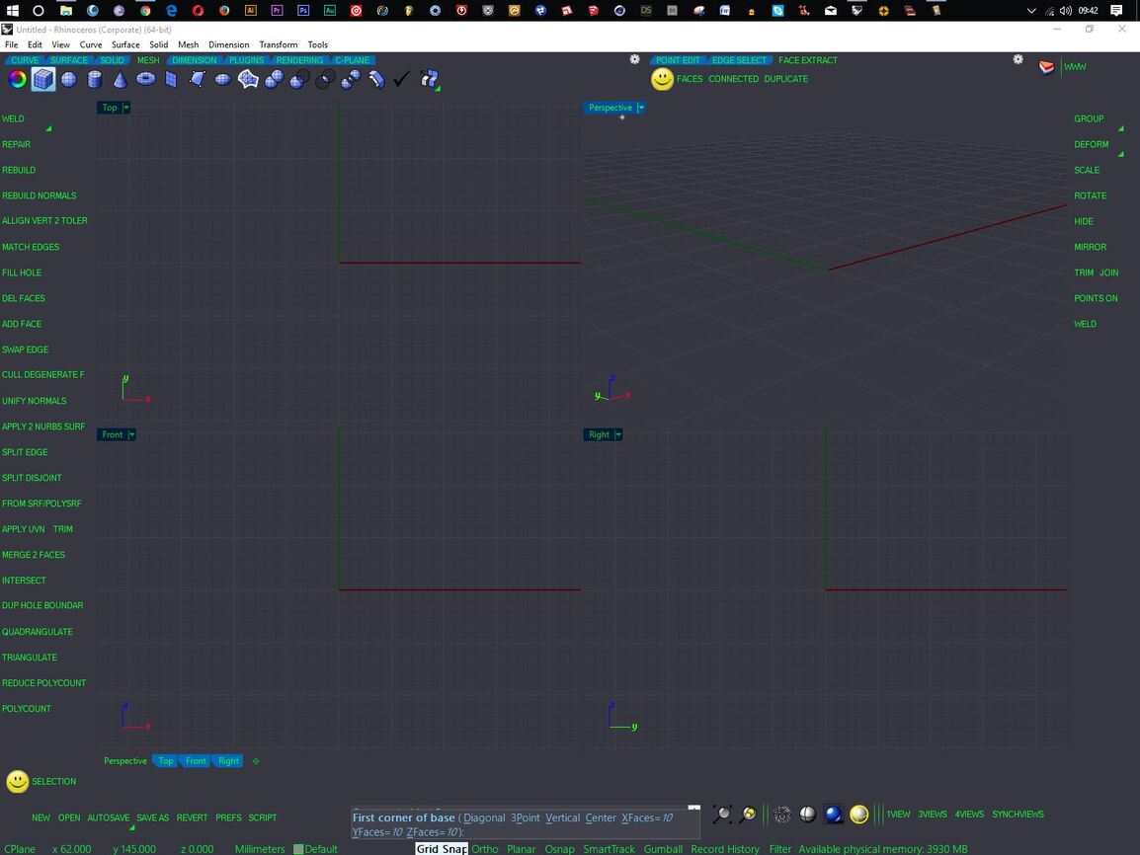This screenshot has height=855, width=1140.
Task: Switch to shaded display sphere icon
Action: click(x=808, y=815)
